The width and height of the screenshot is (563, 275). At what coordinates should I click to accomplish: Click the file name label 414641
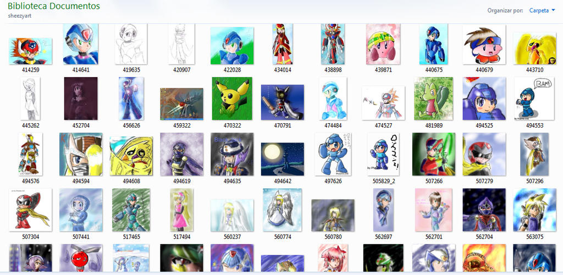[81, 70]
